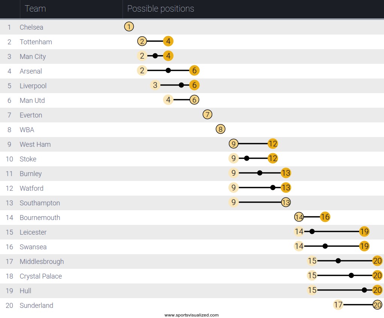Click Arsenal's black current position dot
This screenshot has width=384, height=318.
[168, 70]
